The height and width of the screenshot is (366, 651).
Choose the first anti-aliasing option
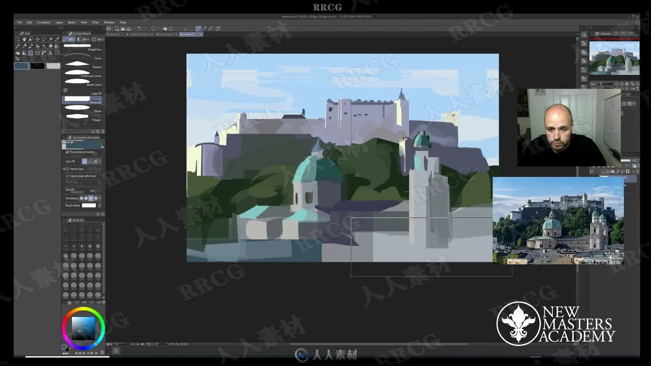[x=81, y=198]
